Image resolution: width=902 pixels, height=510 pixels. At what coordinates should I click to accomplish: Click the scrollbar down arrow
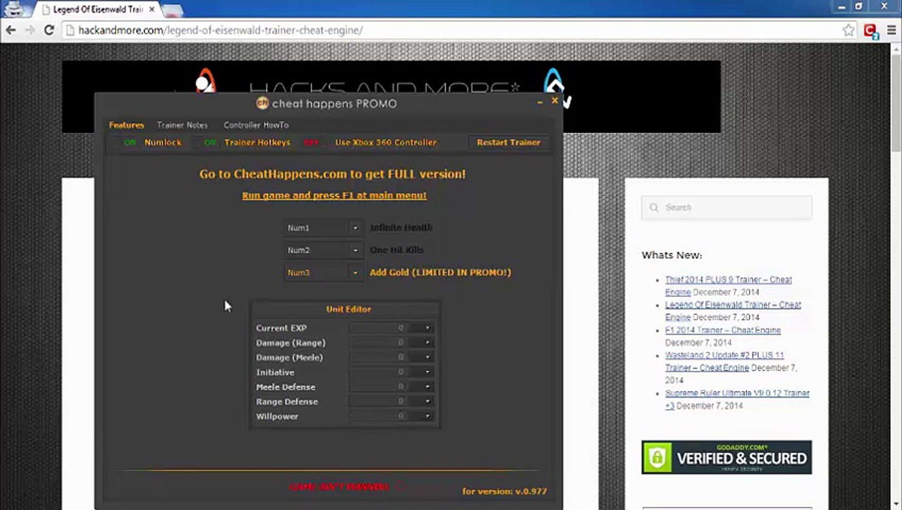(896, 504)
